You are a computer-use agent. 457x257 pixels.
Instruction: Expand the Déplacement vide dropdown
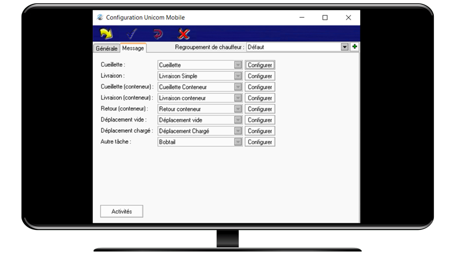click(238, 120)
